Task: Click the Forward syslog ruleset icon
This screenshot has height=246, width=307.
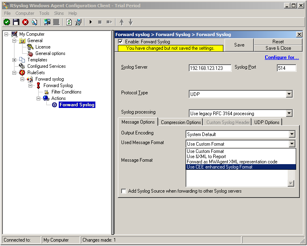Action: [30, 79]
